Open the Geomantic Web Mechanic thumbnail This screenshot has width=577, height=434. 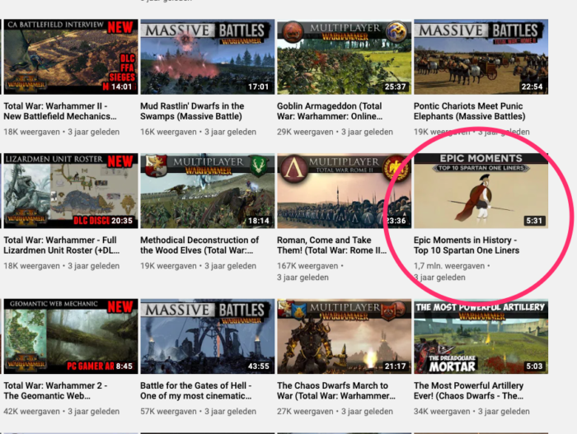click(70, 336)
